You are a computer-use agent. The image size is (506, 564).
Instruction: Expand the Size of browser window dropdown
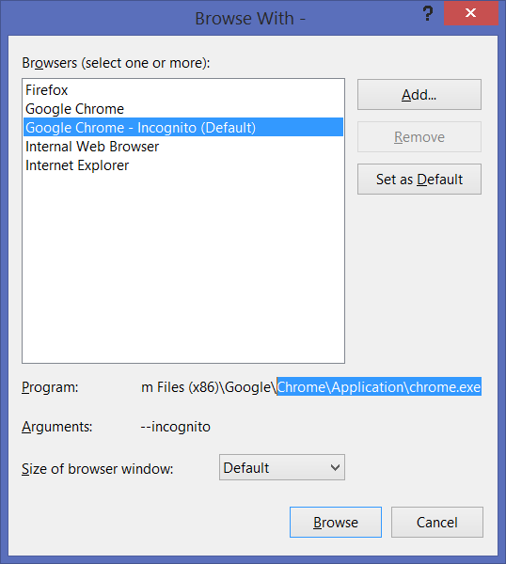click(282, 467)
